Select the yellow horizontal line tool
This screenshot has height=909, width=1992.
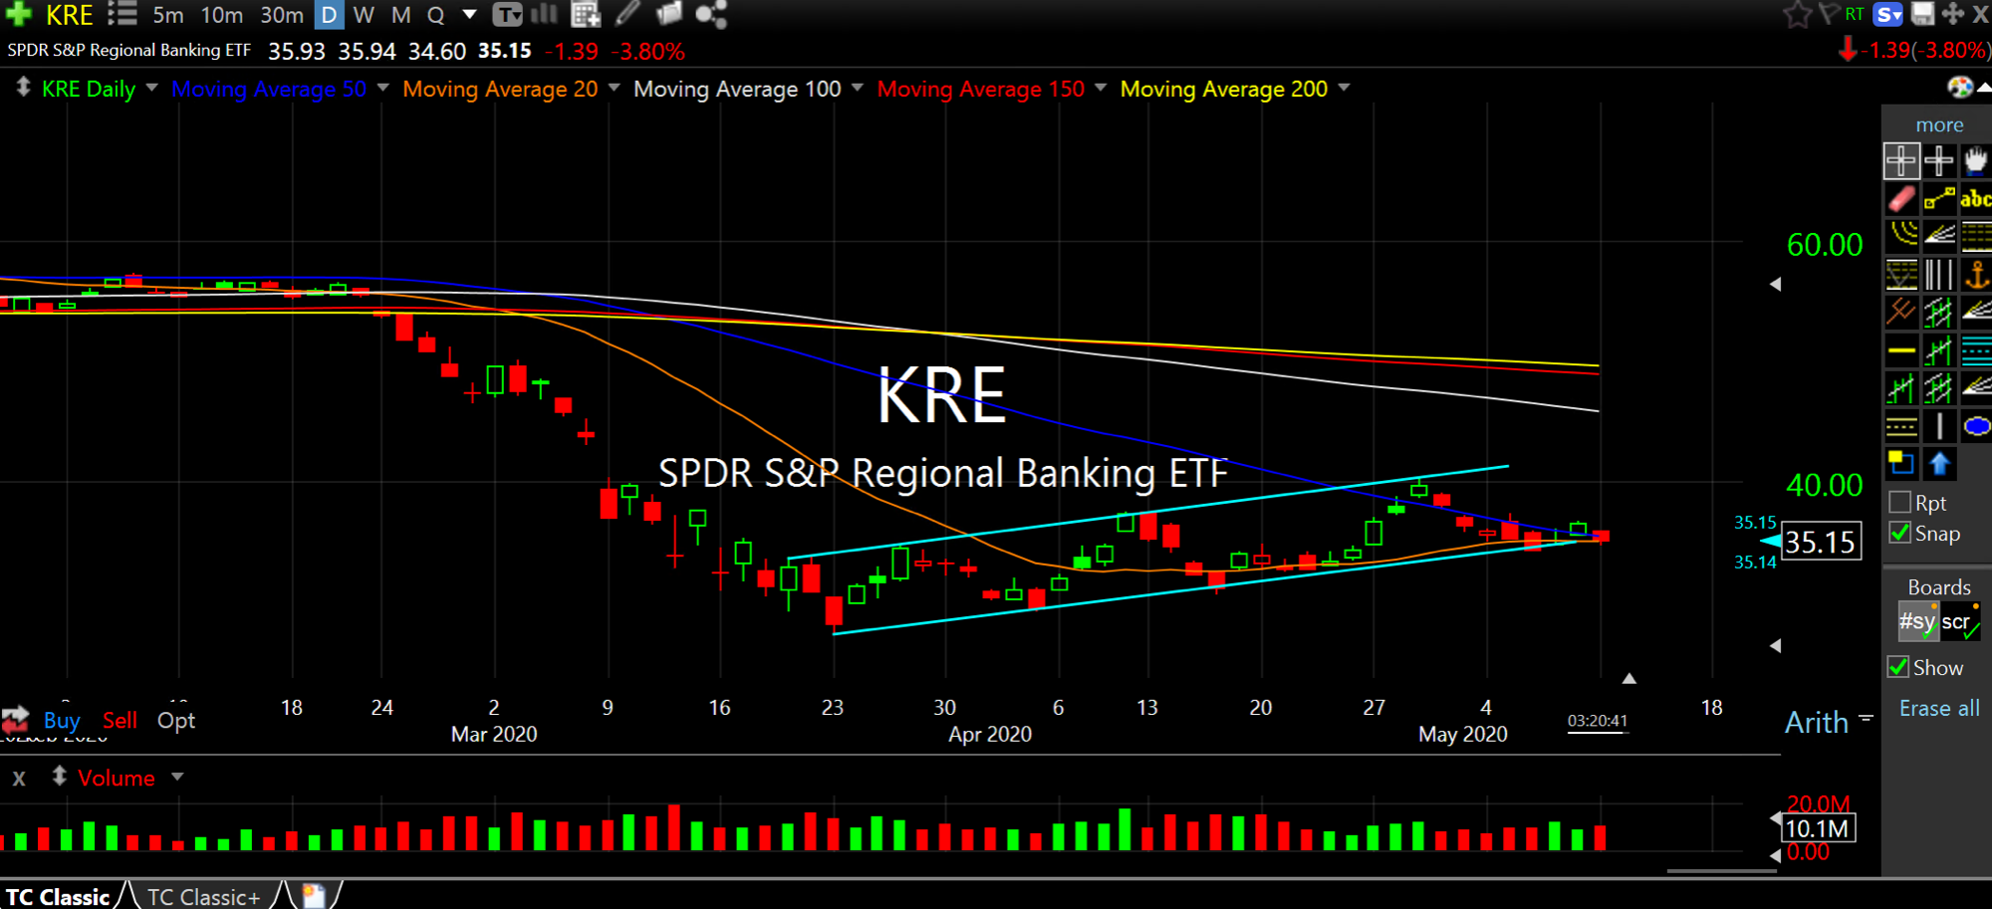1901,350
